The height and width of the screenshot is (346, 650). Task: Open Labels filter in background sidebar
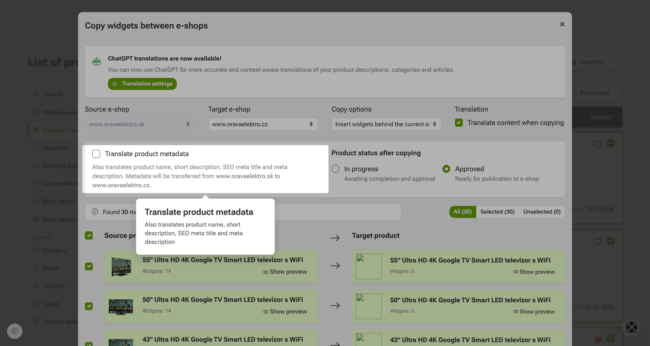coord(47,304)
